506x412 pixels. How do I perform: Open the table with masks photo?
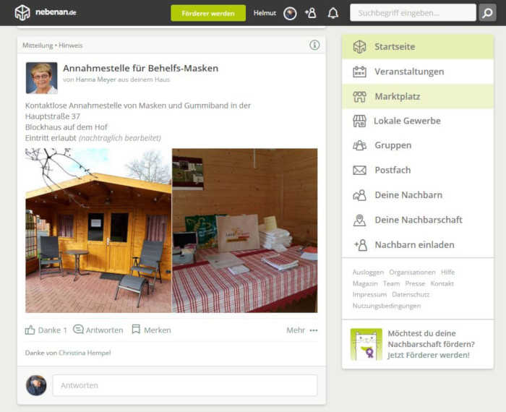245,231
